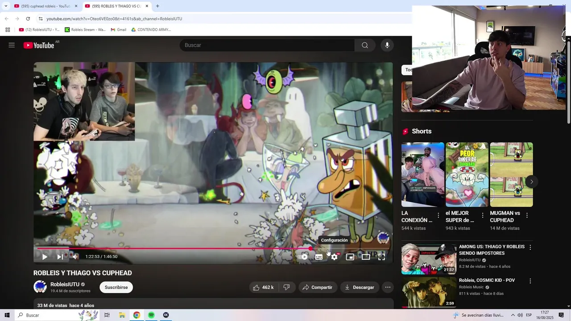The height and width of the screenshot is (321, 571).
Task: Reload the current page
Action: (28, 19)
